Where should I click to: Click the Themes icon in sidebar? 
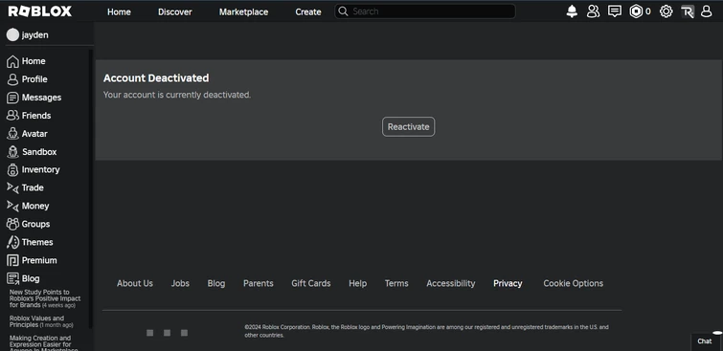tap(12, 242)
